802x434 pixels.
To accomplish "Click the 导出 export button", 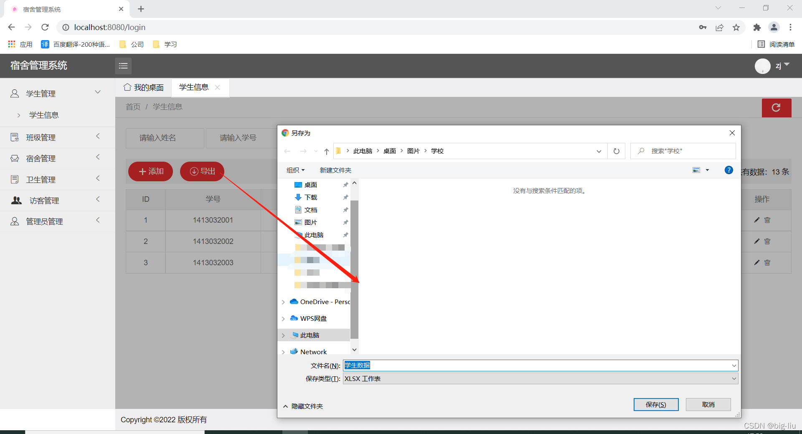I will tap(202, 171).
